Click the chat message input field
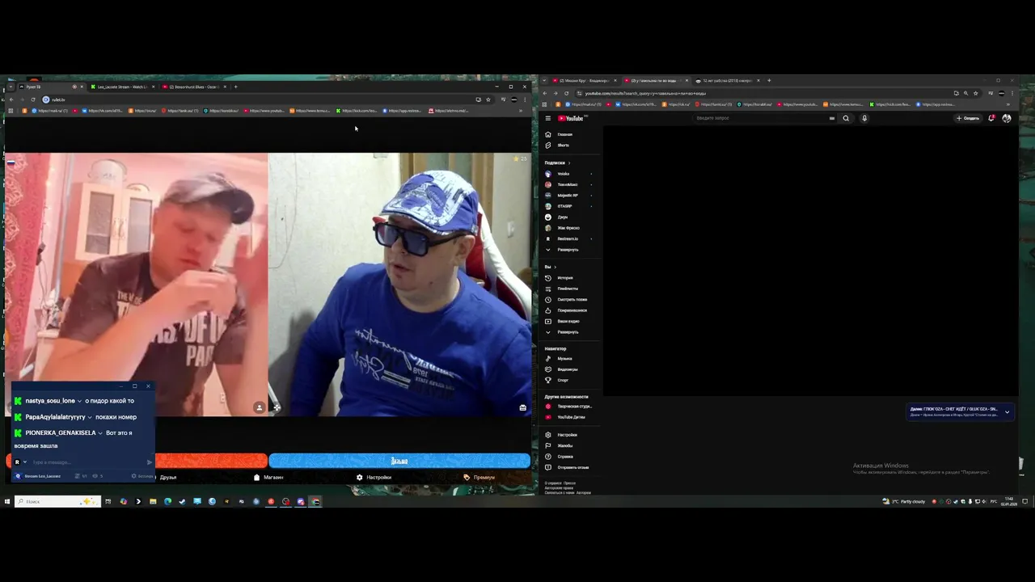1035x582 pixels. click(89, 462)
